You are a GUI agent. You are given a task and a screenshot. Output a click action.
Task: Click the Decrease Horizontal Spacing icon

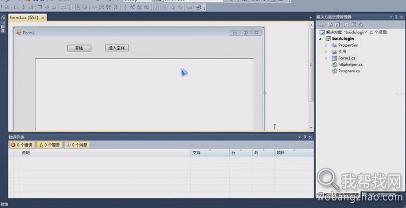(x=108, y=8)
